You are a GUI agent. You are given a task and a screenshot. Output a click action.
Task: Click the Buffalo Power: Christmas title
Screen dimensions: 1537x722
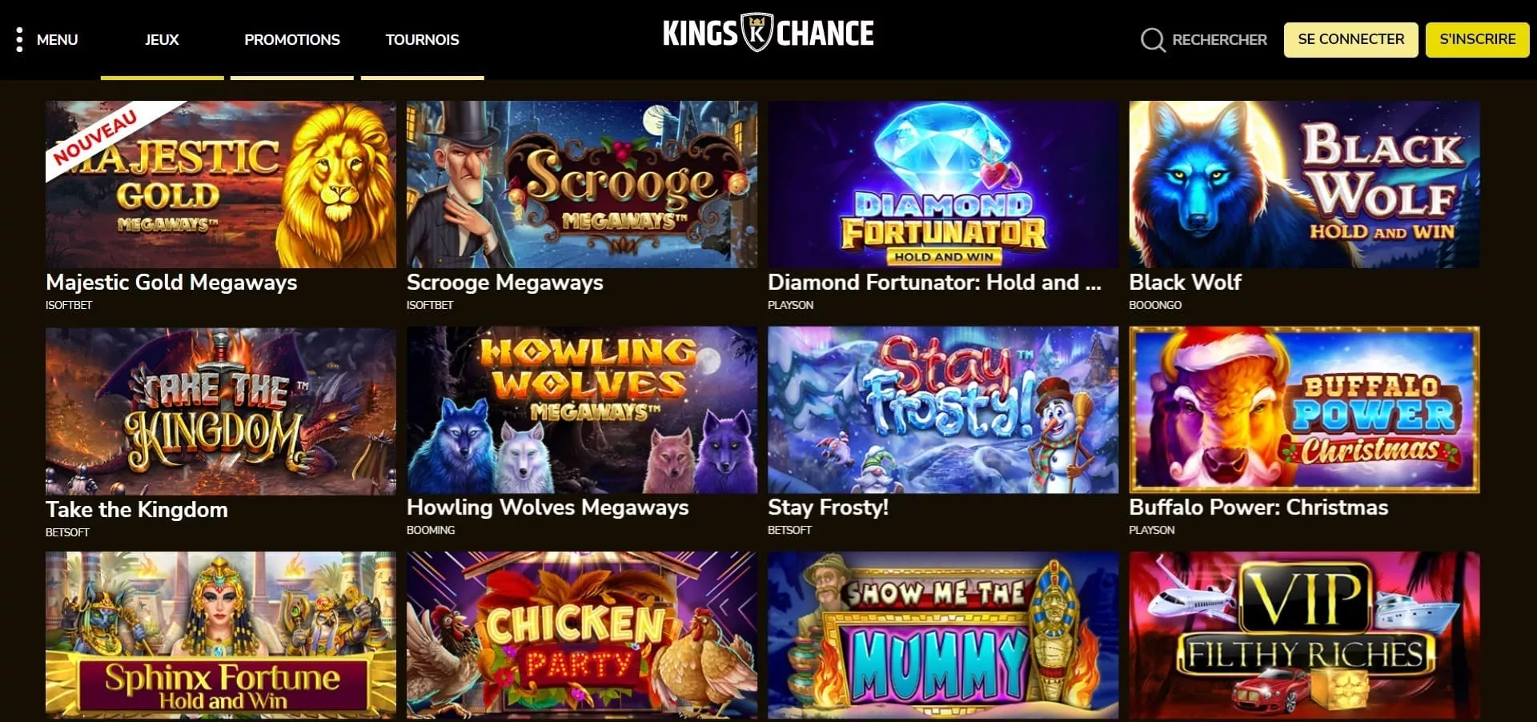click(1258, 507)
